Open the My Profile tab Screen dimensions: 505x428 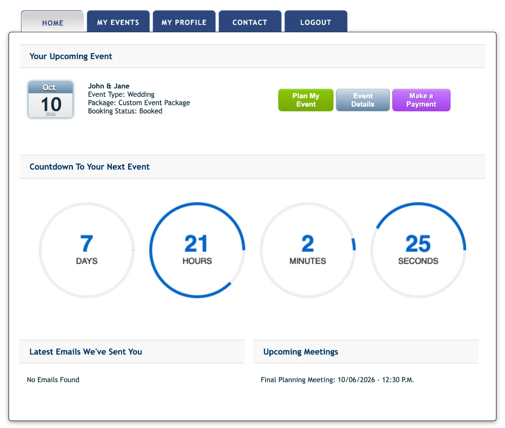(184, 22)
